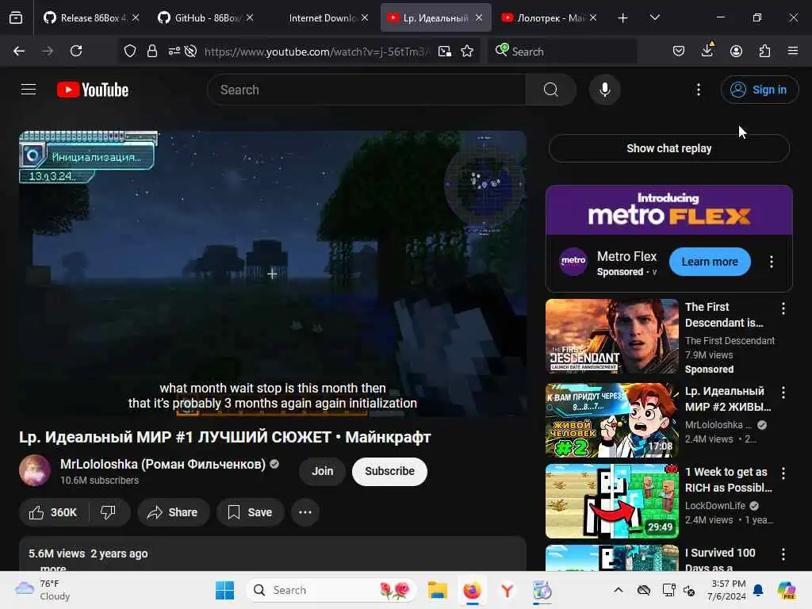
Task: Open the Firefox extensions puzzle icon
Action: click(764, 51)
